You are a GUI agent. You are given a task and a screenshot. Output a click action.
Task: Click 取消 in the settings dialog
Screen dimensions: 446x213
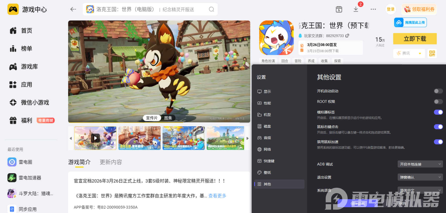[402, 203]
